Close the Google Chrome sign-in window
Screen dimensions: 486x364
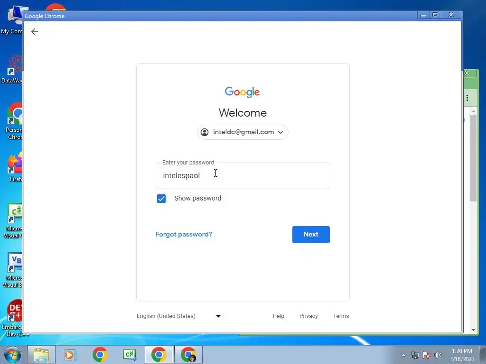click(451, 15)
